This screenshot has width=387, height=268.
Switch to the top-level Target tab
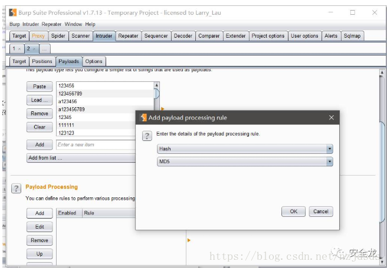19,36
